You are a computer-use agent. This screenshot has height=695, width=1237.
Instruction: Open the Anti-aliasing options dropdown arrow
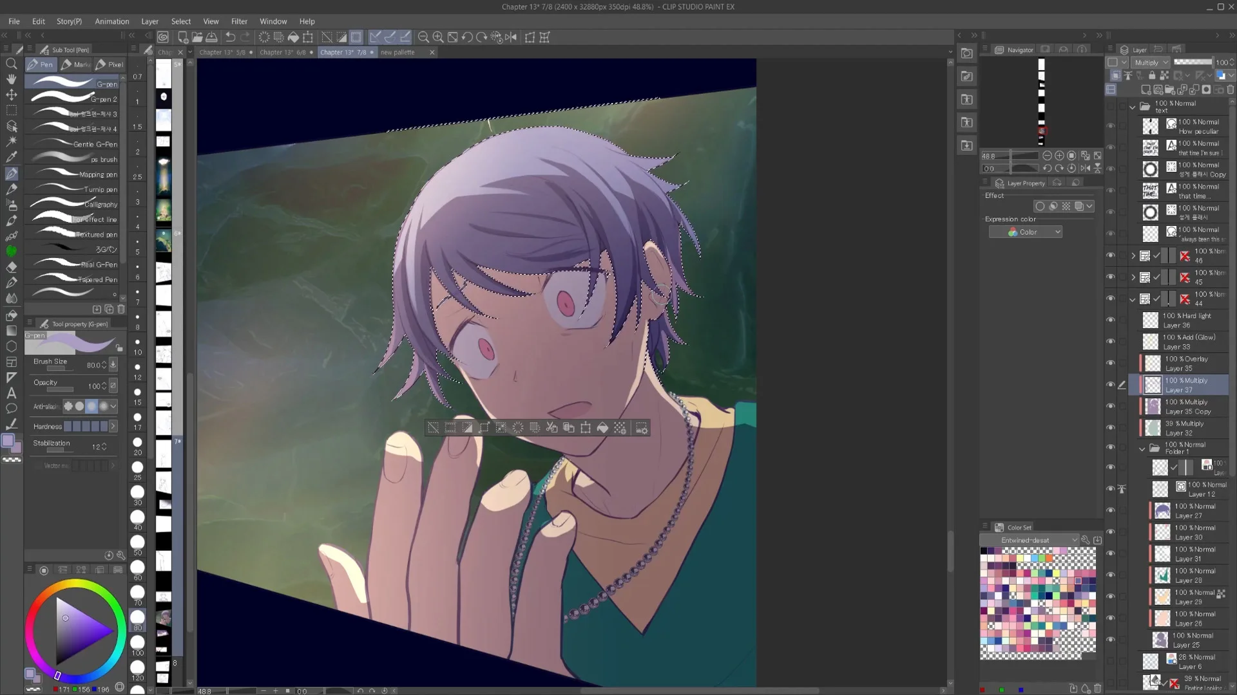coord(113,406)
